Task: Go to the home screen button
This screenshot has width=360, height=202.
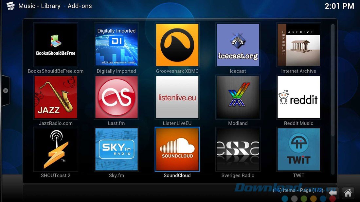Action: [x=348, y=193]
